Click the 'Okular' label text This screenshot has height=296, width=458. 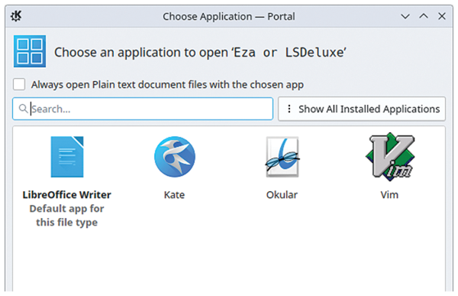[x=282, y=195]
